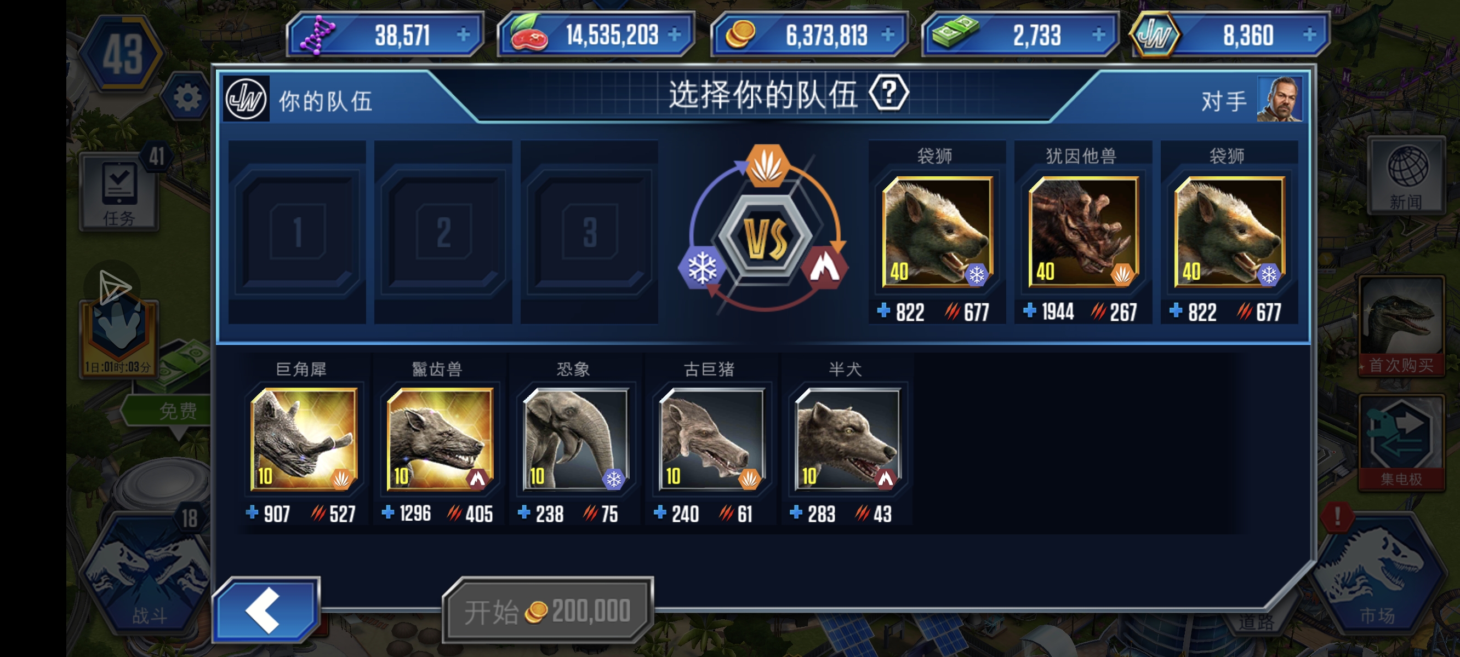Click empty team slot 1

click(298, 232)
